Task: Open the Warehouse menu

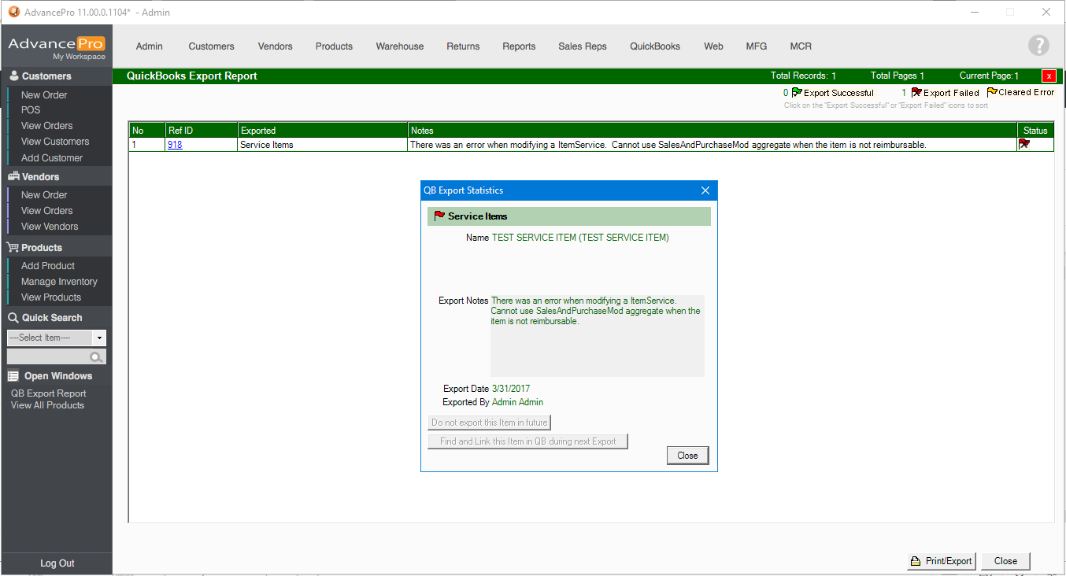Action: coord(399,46)
